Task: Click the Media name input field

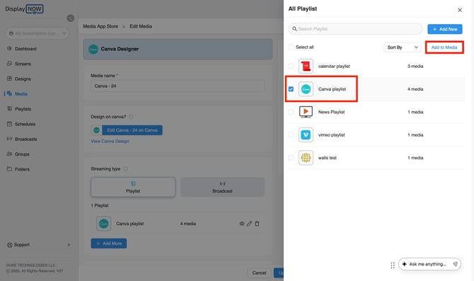Action: pyautogui.click(x=178, y=86)
